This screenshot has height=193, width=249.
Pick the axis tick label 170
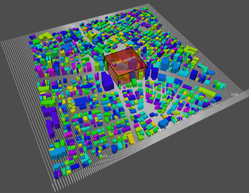(x=183, y=119)
